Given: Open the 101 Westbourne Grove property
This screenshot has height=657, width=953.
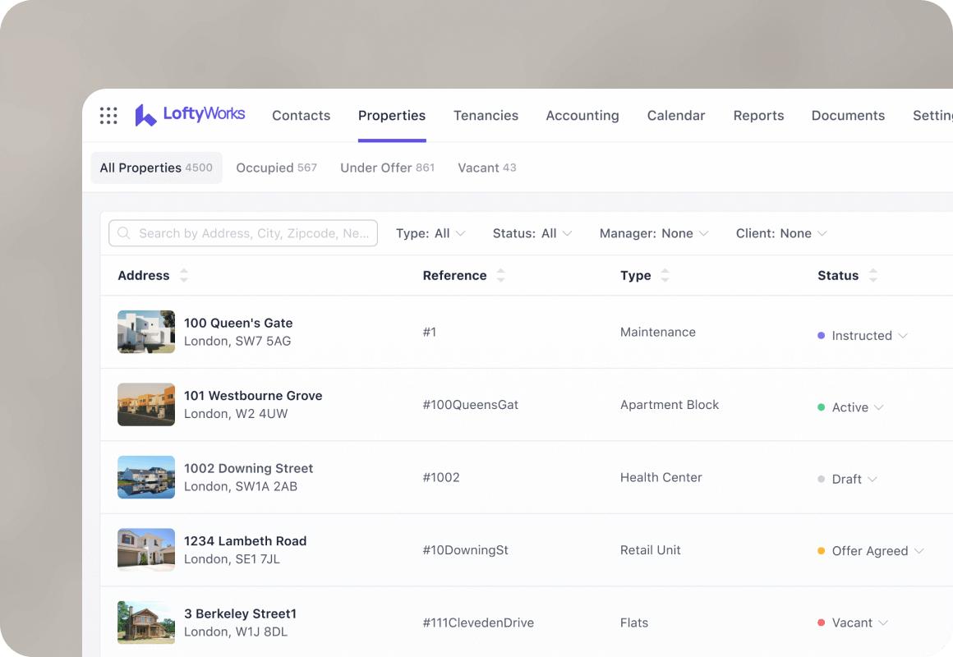Looking at the screenshot, I should coord(253,396).
